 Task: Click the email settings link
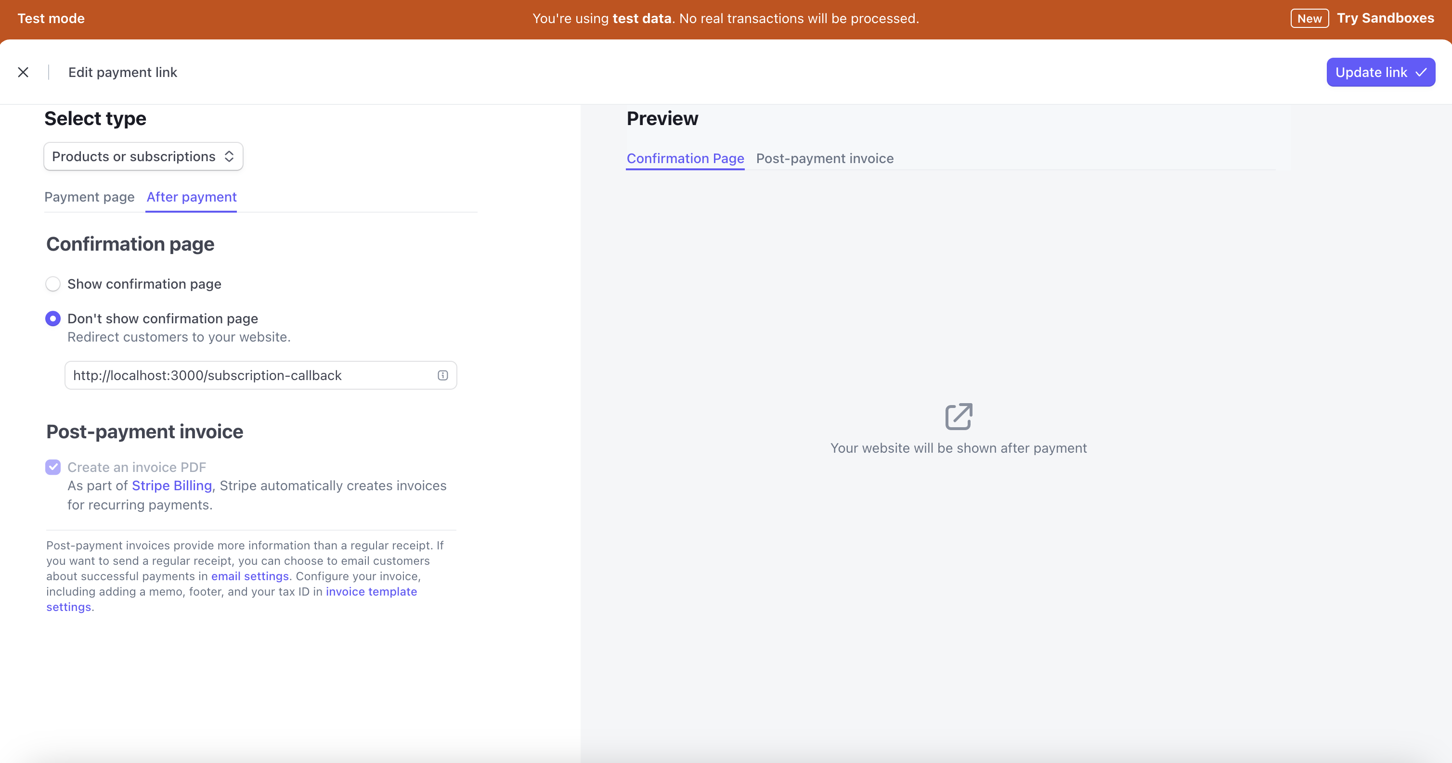(250, 576)
